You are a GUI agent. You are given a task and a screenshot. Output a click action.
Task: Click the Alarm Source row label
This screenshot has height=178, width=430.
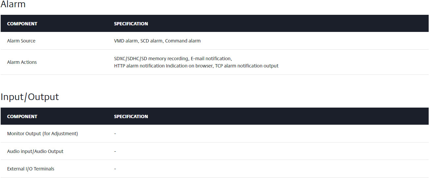point(21,41)
